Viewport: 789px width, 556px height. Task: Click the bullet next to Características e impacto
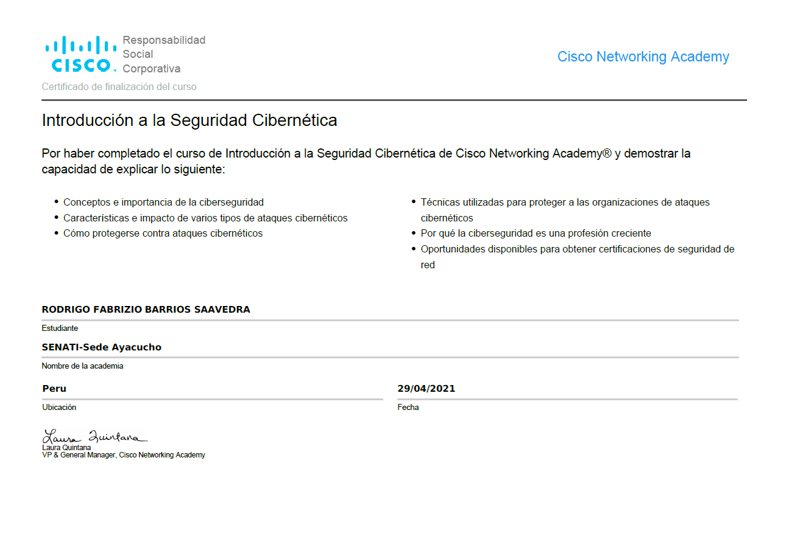pyautogui.click(x=56, y=217)
